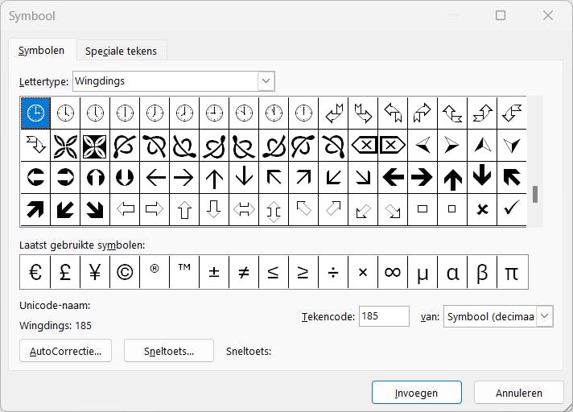Screen dimensions: 573x412
Task: Select the checkmark symbol in the grid
Action: tap(512, 209)
